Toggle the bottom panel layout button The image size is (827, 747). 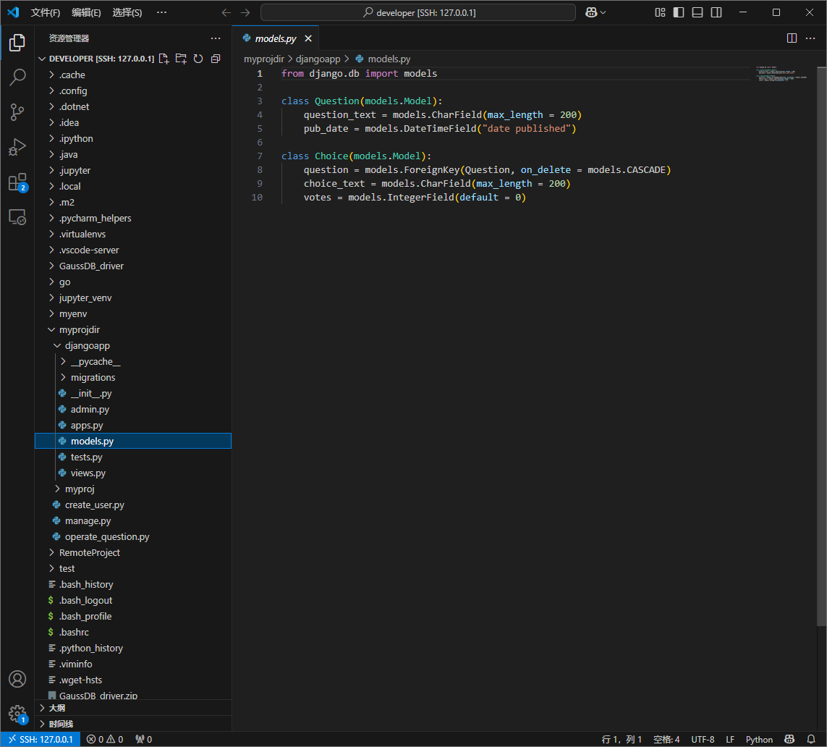[697, 12]
